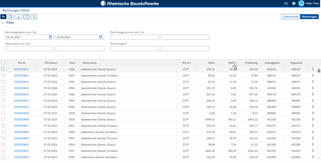Collapse the Filter section
The width and height of the screenshot is (321, 162).
[3, 23]
